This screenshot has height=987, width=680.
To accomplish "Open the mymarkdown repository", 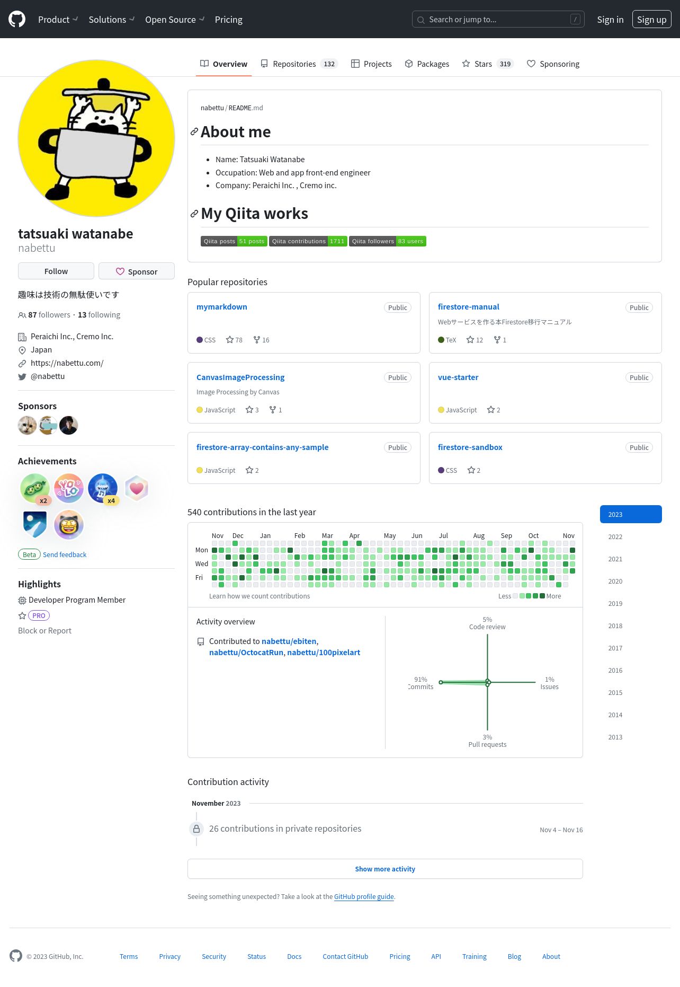I will tap(222, 307).
